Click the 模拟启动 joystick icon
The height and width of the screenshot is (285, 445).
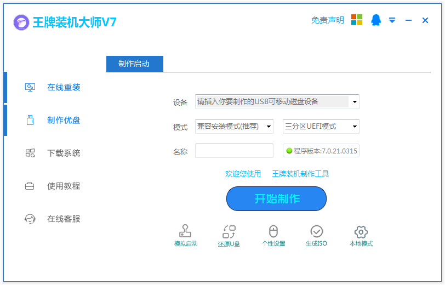185,231
